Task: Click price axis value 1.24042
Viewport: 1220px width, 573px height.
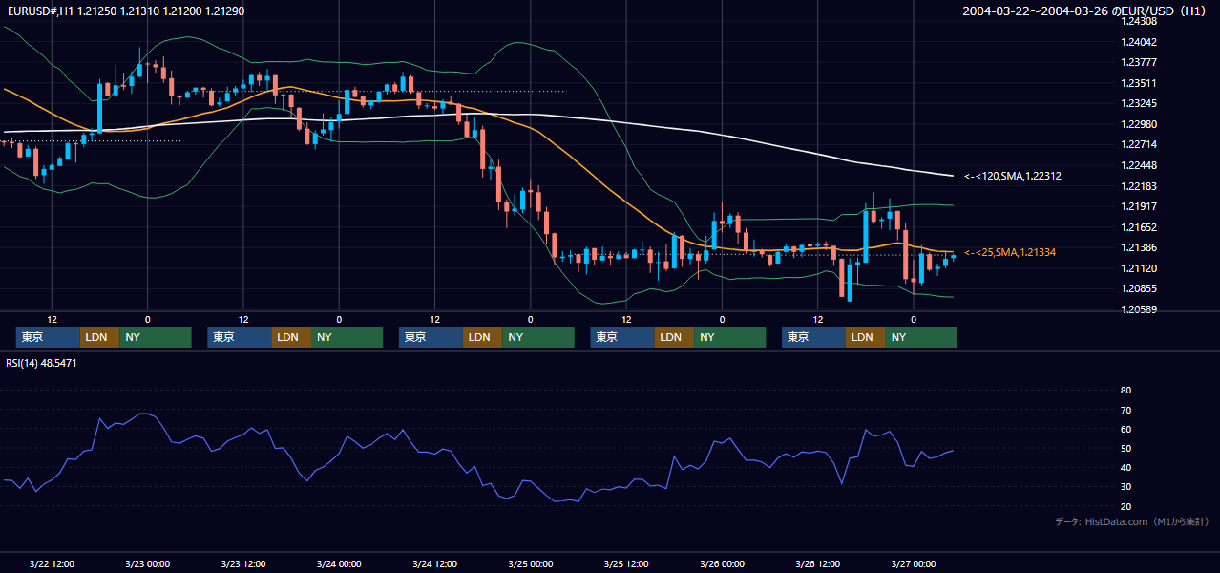Action: (1139, 42)
